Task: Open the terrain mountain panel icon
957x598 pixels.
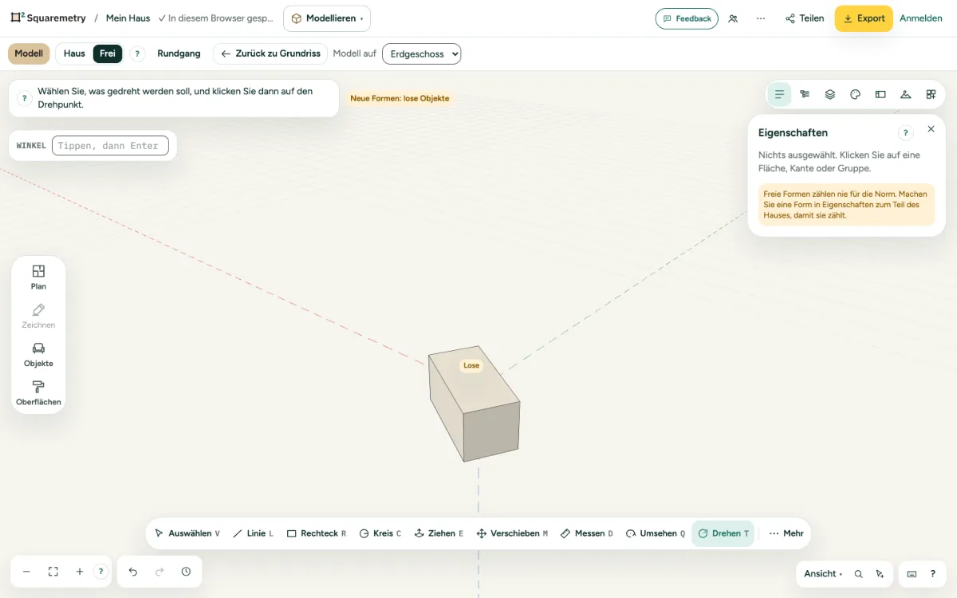Action: tap(906, 94)
